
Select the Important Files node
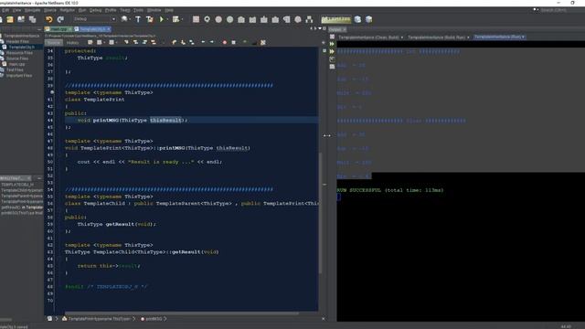[x=19, y=75]
